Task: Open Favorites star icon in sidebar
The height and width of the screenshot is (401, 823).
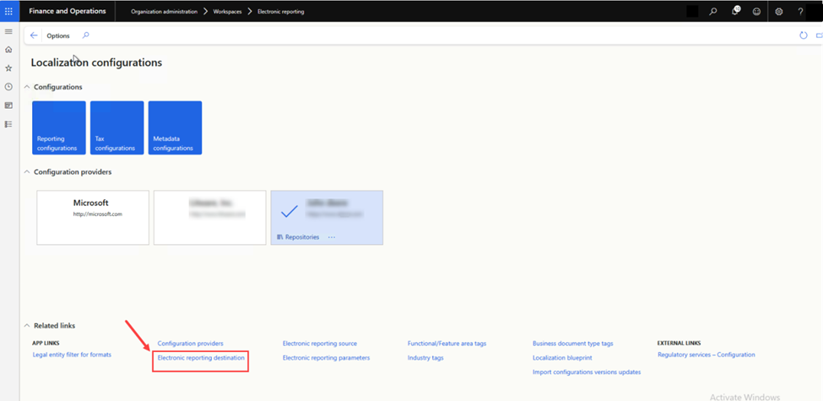Action: pyautogui.click(x=8, y=68)
